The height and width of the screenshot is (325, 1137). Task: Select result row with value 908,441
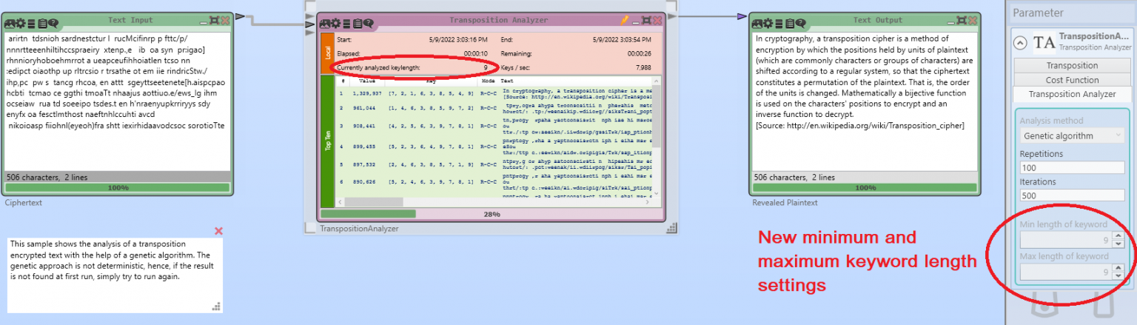pos(494,126)
